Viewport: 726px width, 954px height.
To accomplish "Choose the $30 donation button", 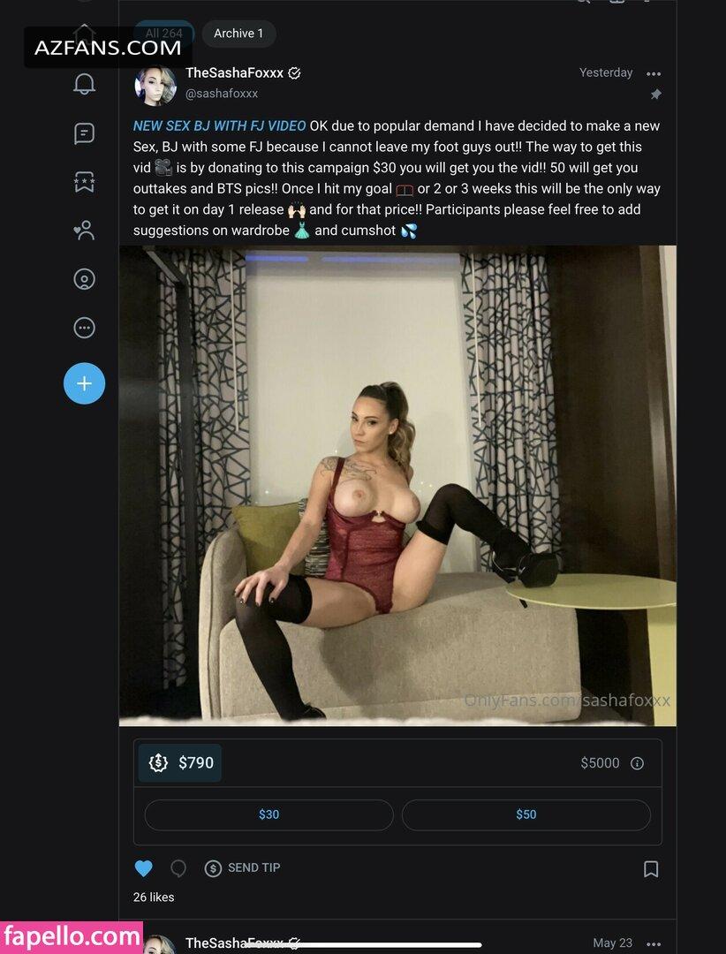I will [269, 814].
